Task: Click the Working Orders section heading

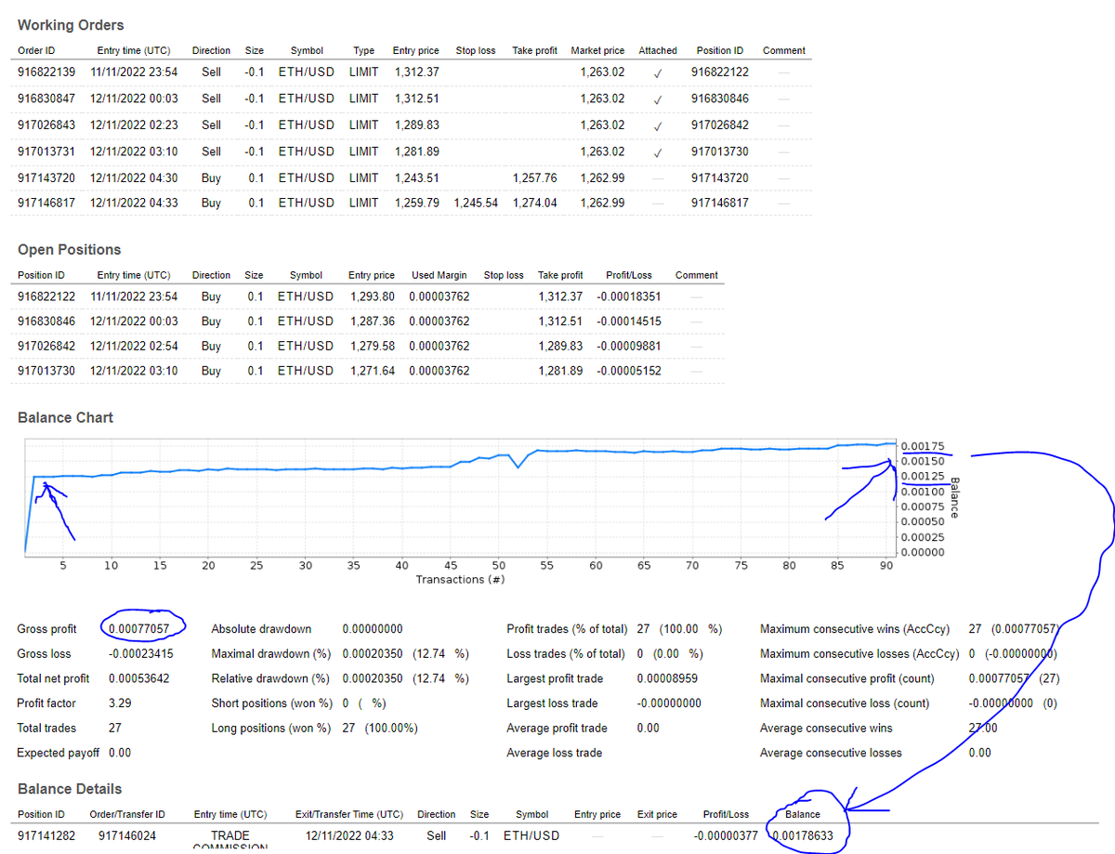Action: click(x=71, y=25)
